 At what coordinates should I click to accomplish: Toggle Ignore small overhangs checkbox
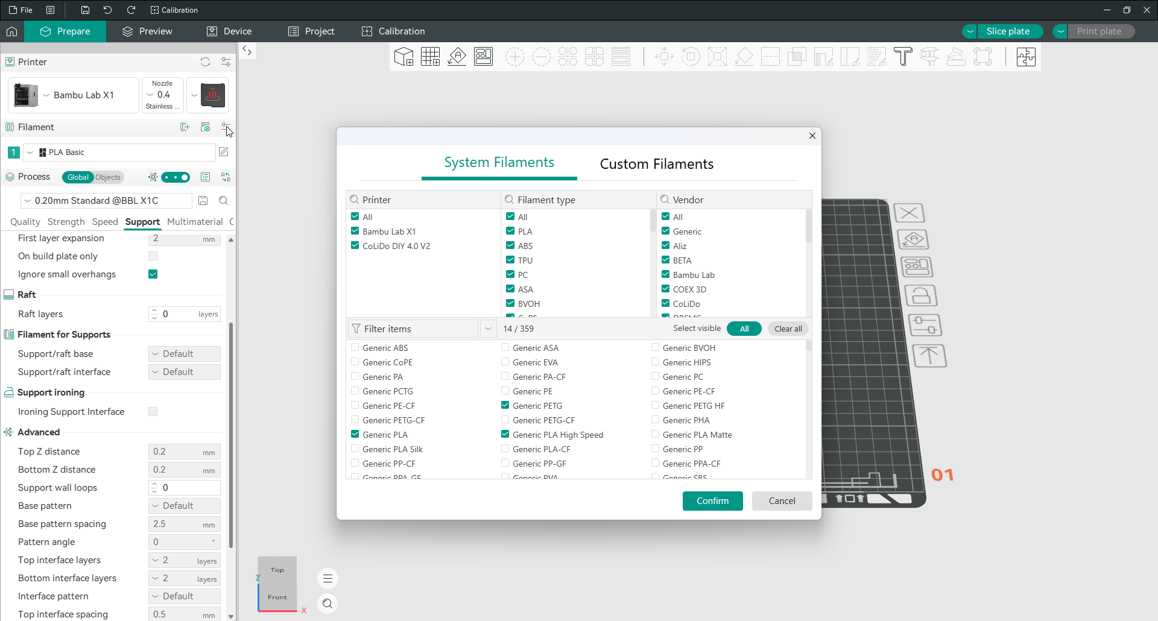pyautogui.click(x=153, y=274)
